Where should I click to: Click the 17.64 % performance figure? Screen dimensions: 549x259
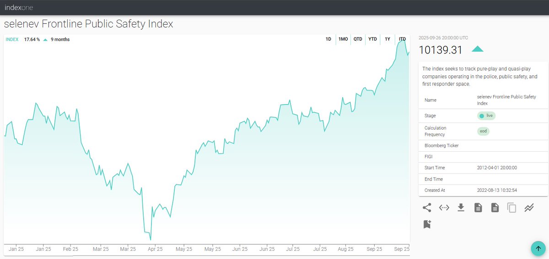(x=32, y=39)
